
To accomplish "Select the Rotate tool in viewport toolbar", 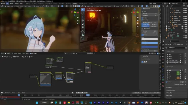I will point(83,20).
